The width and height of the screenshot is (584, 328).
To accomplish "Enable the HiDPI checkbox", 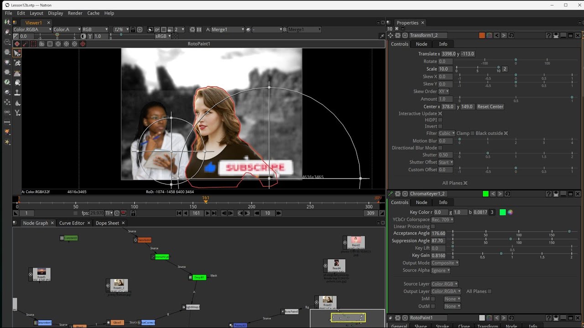I will [x=440, y=120].
